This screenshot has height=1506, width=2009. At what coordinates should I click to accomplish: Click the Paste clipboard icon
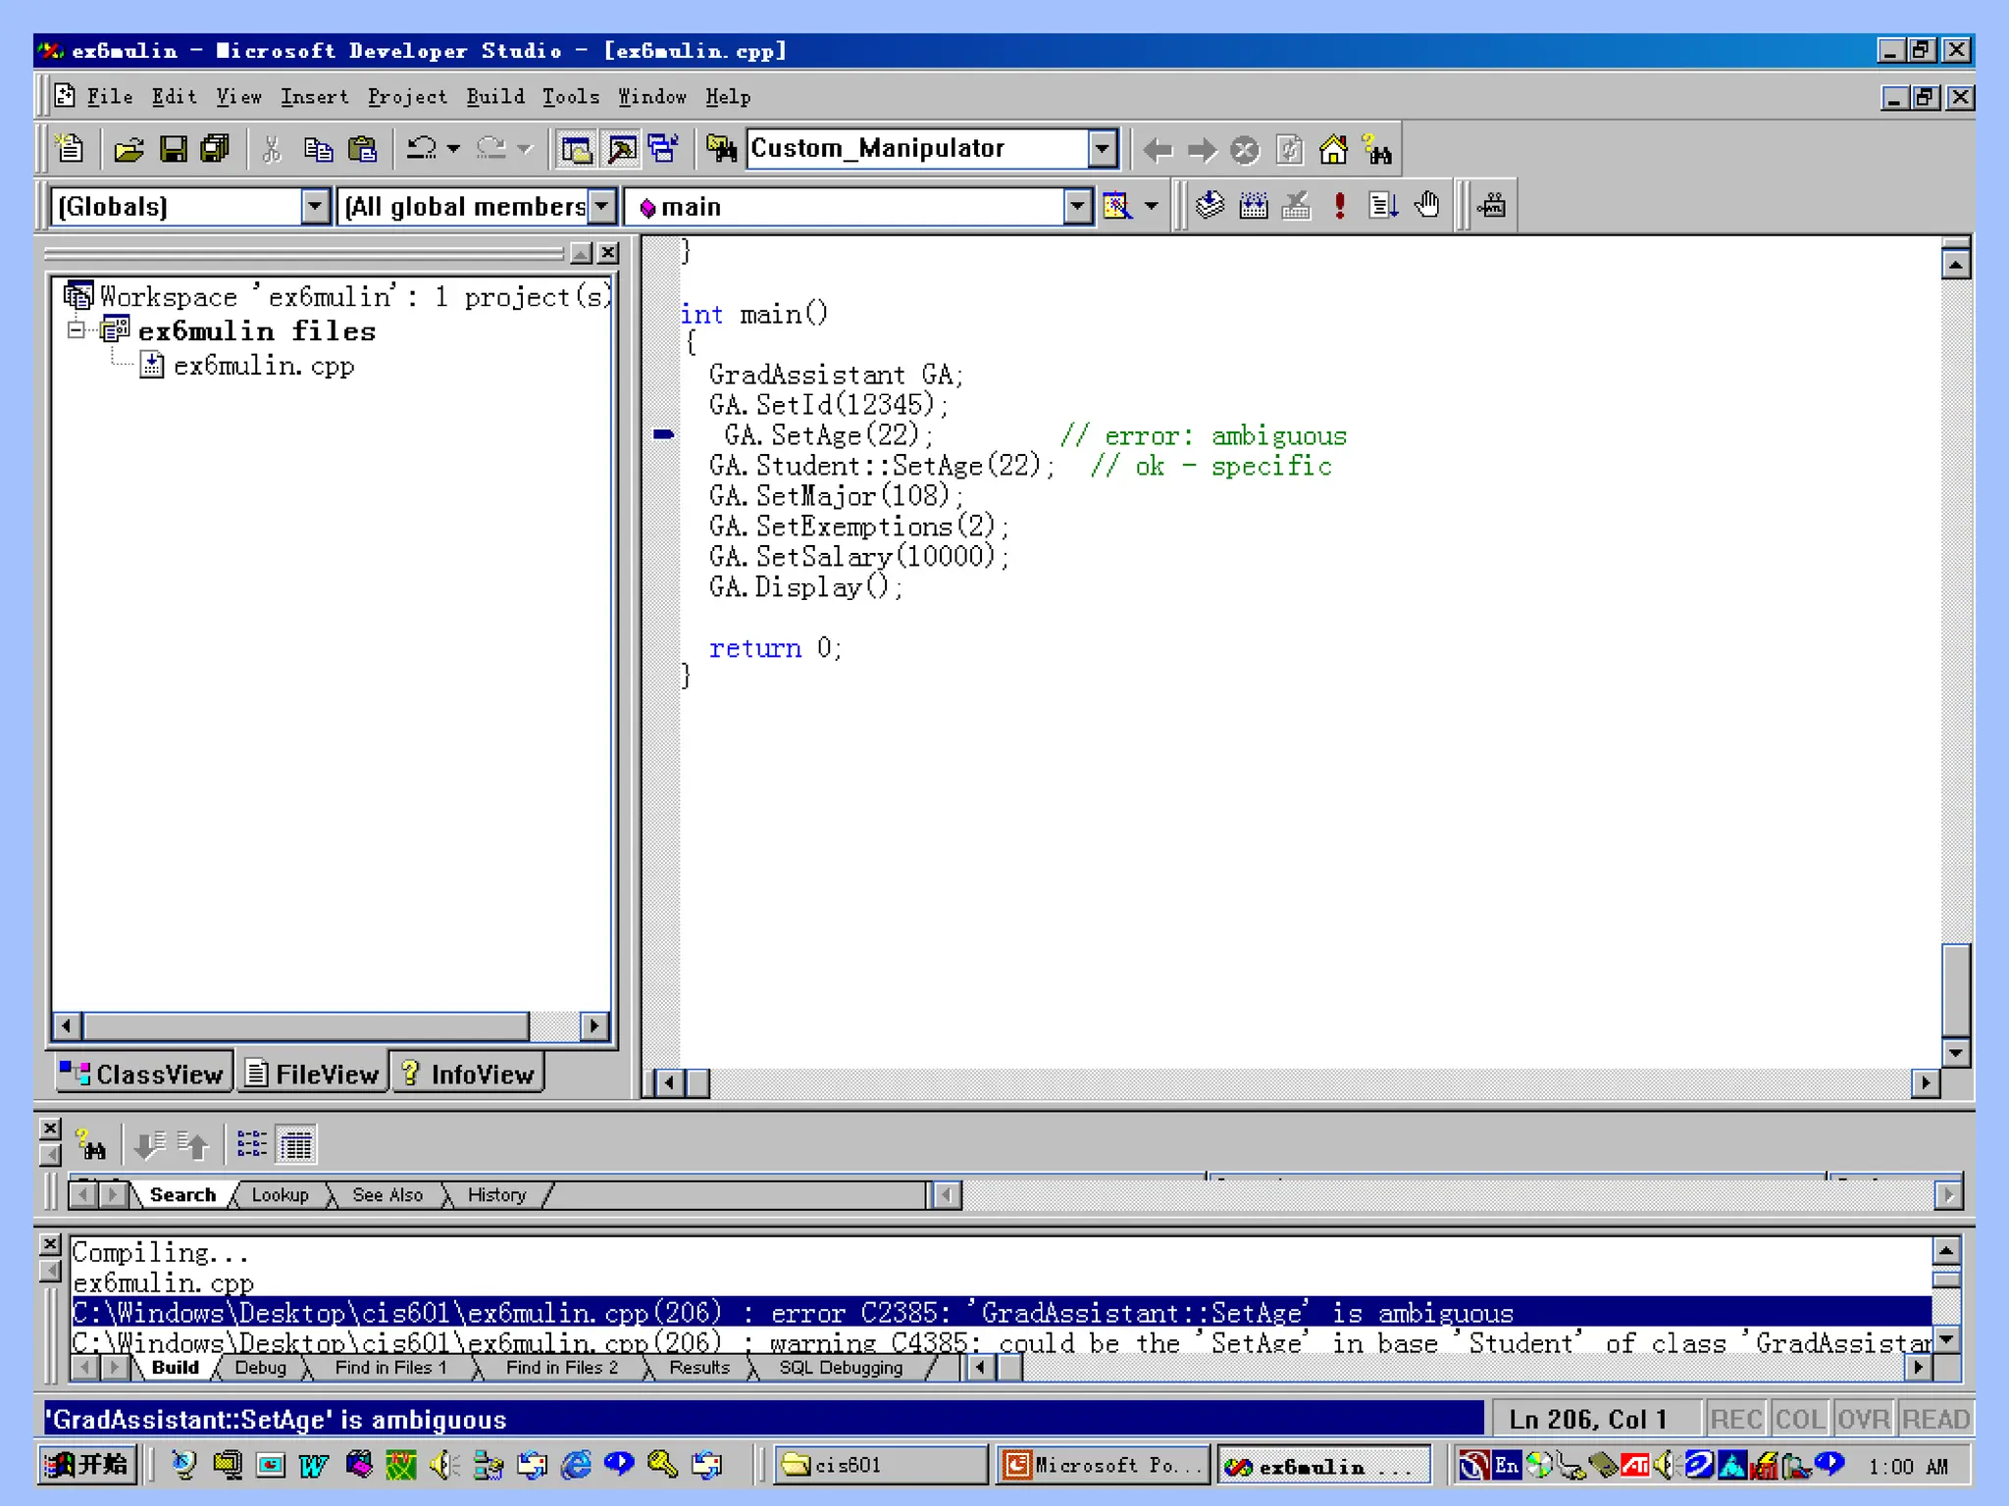click(x=363, y=149)
